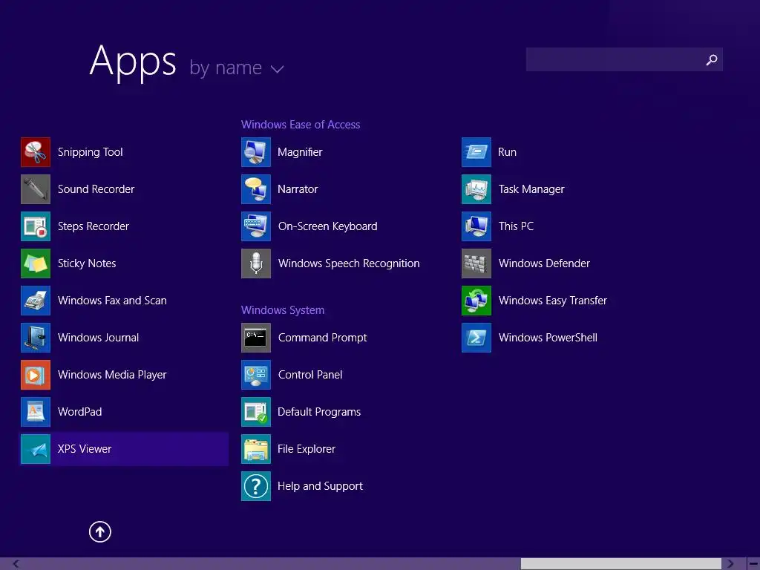This screenshot has height=570, width=760.
Task: Click the 'This PC' label
Action: pos(516,226)
